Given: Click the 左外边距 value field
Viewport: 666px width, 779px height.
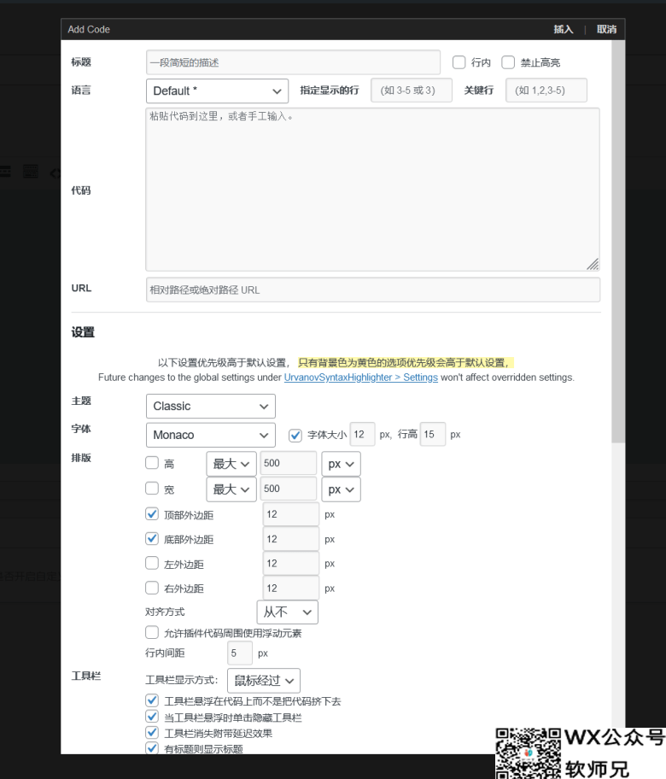Looking at the screenshot, I should click(291, 564).
